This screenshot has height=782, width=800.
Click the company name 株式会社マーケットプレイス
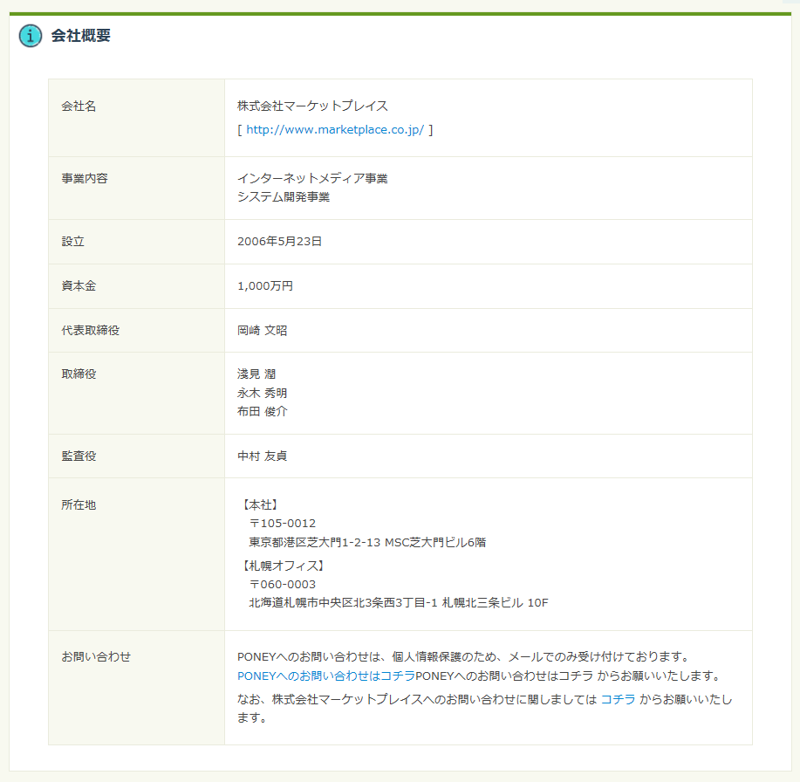point(312,106)
